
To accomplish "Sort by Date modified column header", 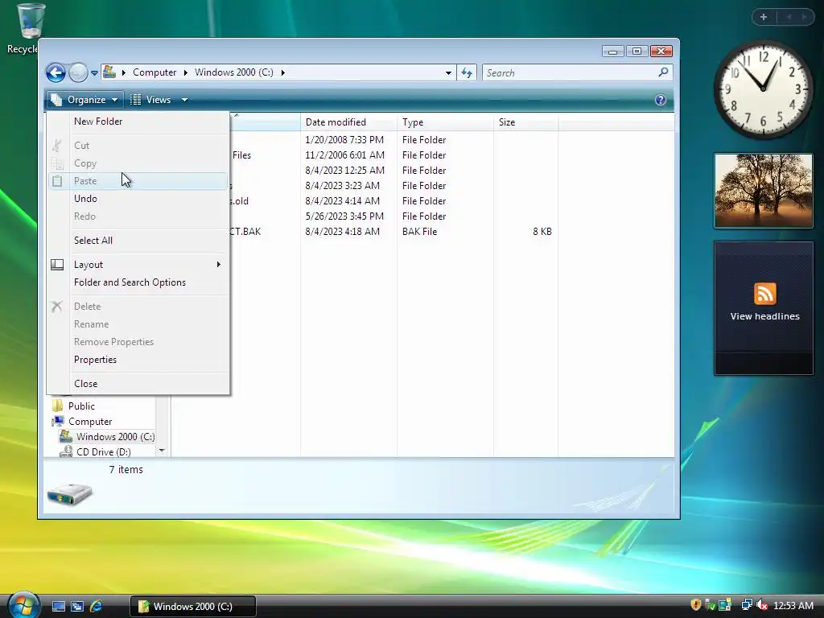I will pyautogui.click(x=348, y=122).
